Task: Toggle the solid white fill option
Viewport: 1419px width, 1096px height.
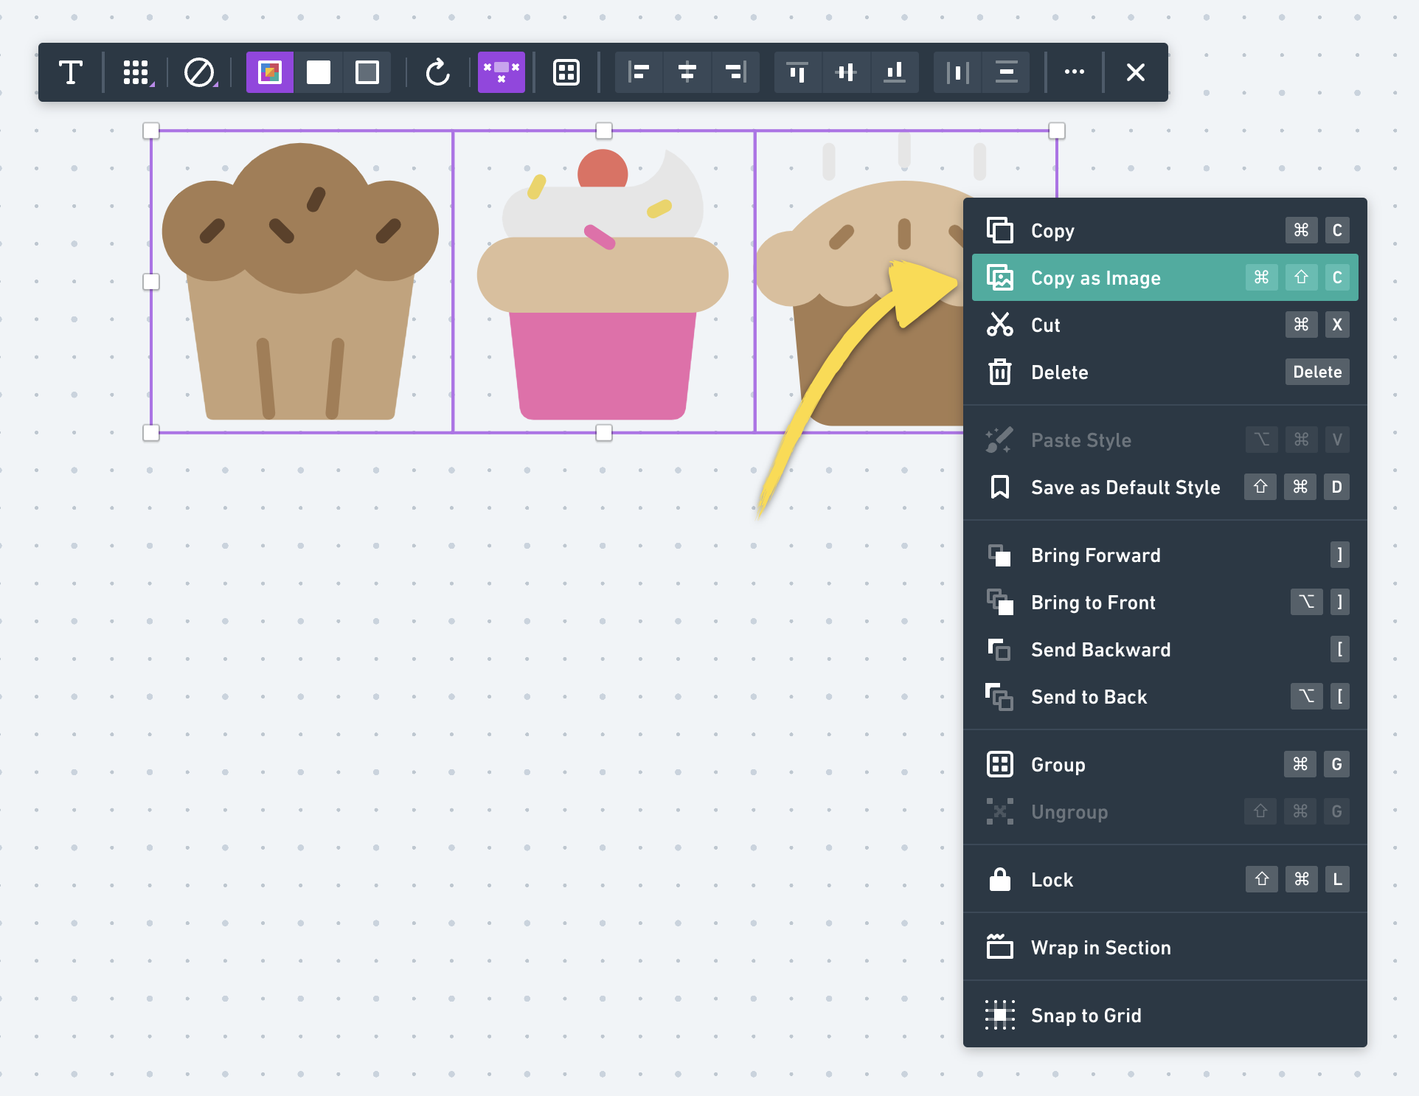Action: tap(319, 72)
